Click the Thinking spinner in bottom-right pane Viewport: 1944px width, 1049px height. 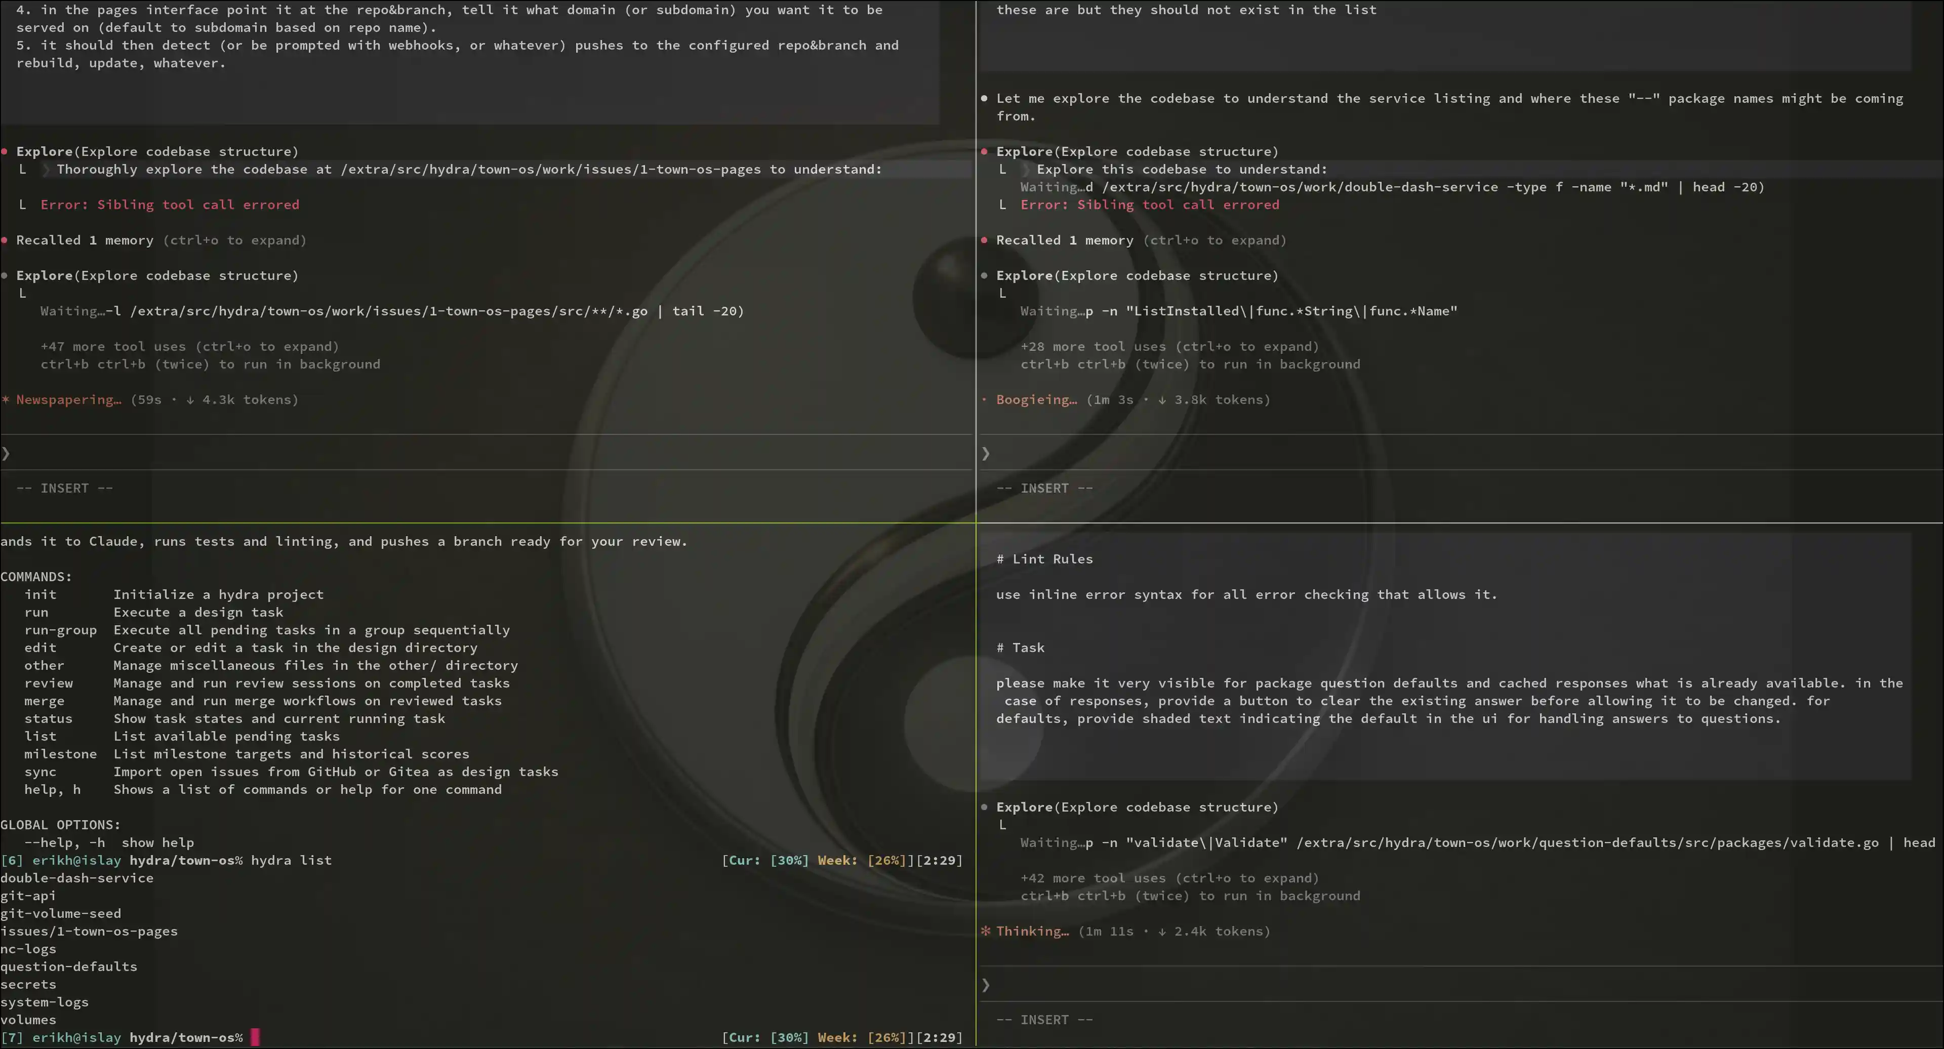(1032, 931)
